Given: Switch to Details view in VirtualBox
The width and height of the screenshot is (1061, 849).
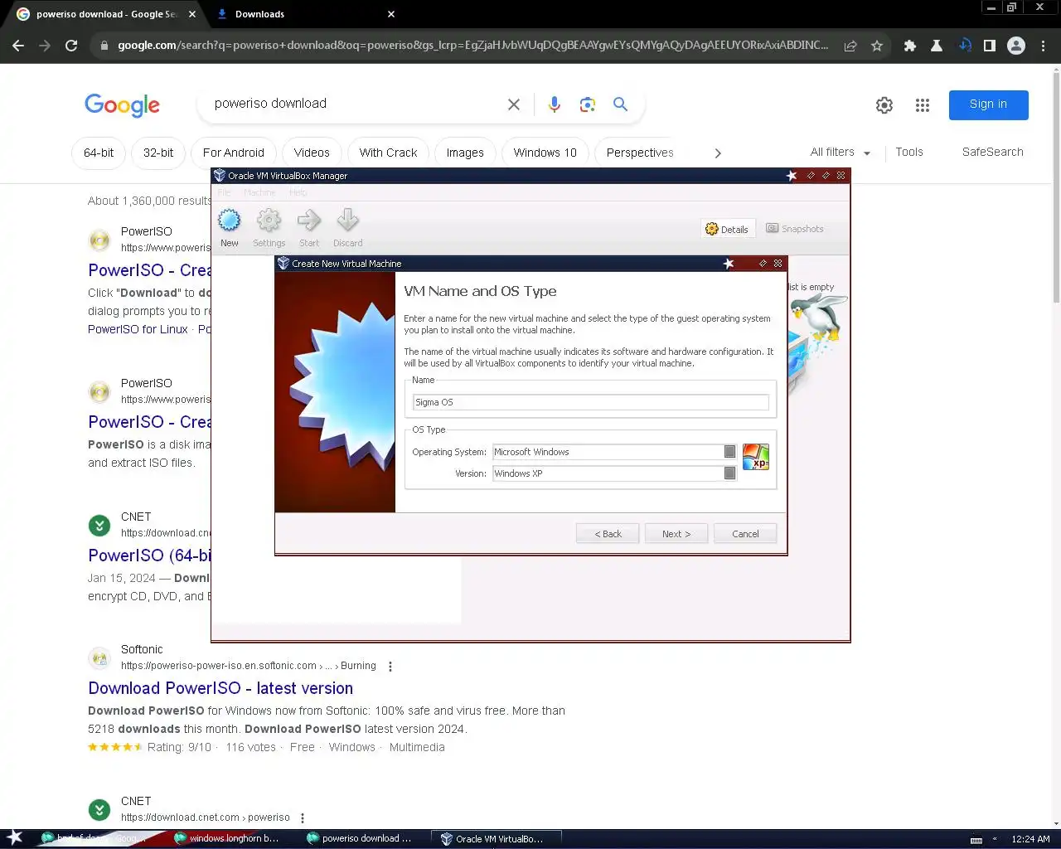Looking at the screenshot, I should [x=727, y=230].
